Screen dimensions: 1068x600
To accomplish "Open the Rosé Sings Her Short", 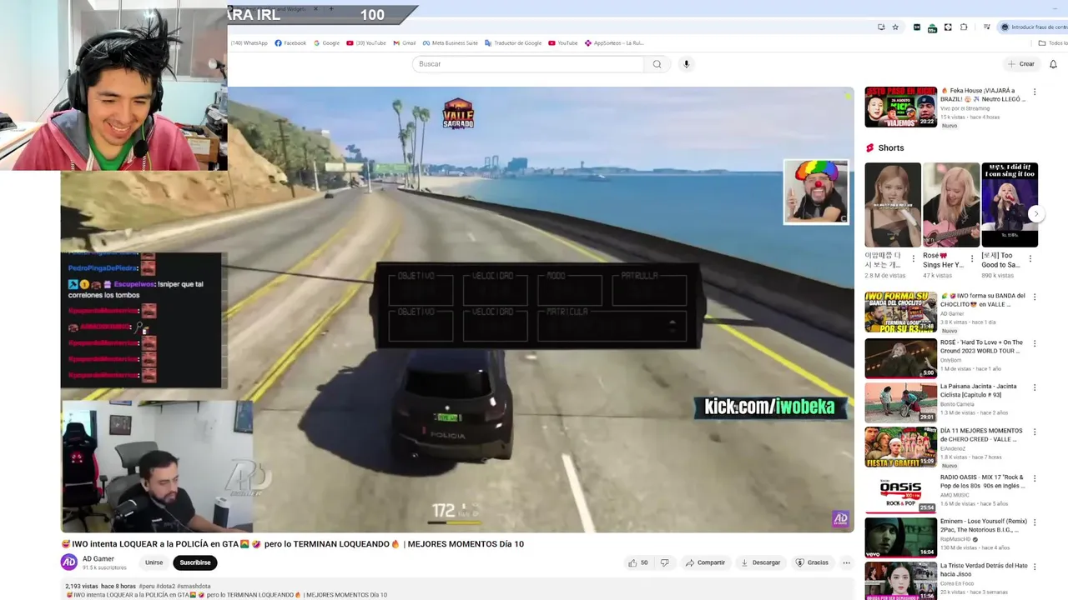I will pos(951,204).
